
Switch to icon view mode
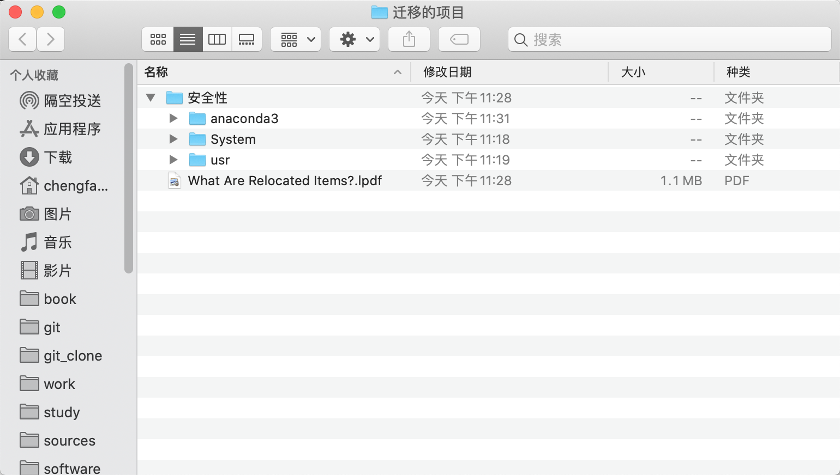pyautogui.click(x=158, y=39)
